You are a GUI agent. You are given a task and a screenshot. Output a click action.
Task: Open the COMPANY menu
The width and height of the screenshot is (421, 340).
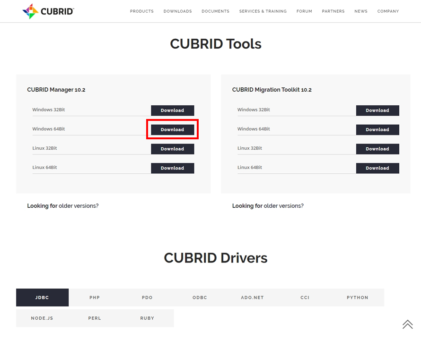(x=388, y=11)
